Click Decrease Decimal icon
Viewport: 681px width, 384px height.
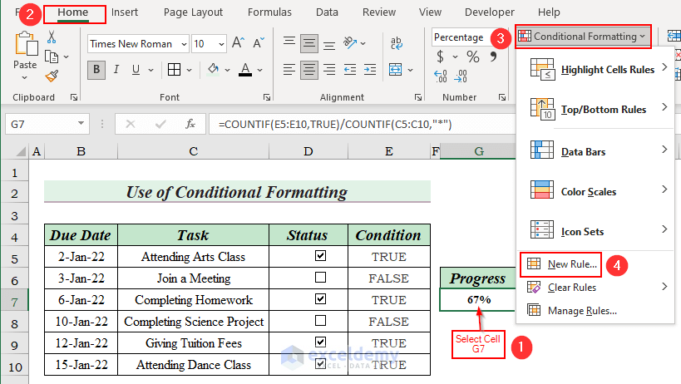point(461,76)
